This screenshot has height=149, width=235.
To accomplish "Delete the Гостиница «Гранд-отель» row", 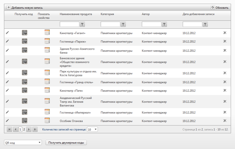I will (225, 82).
